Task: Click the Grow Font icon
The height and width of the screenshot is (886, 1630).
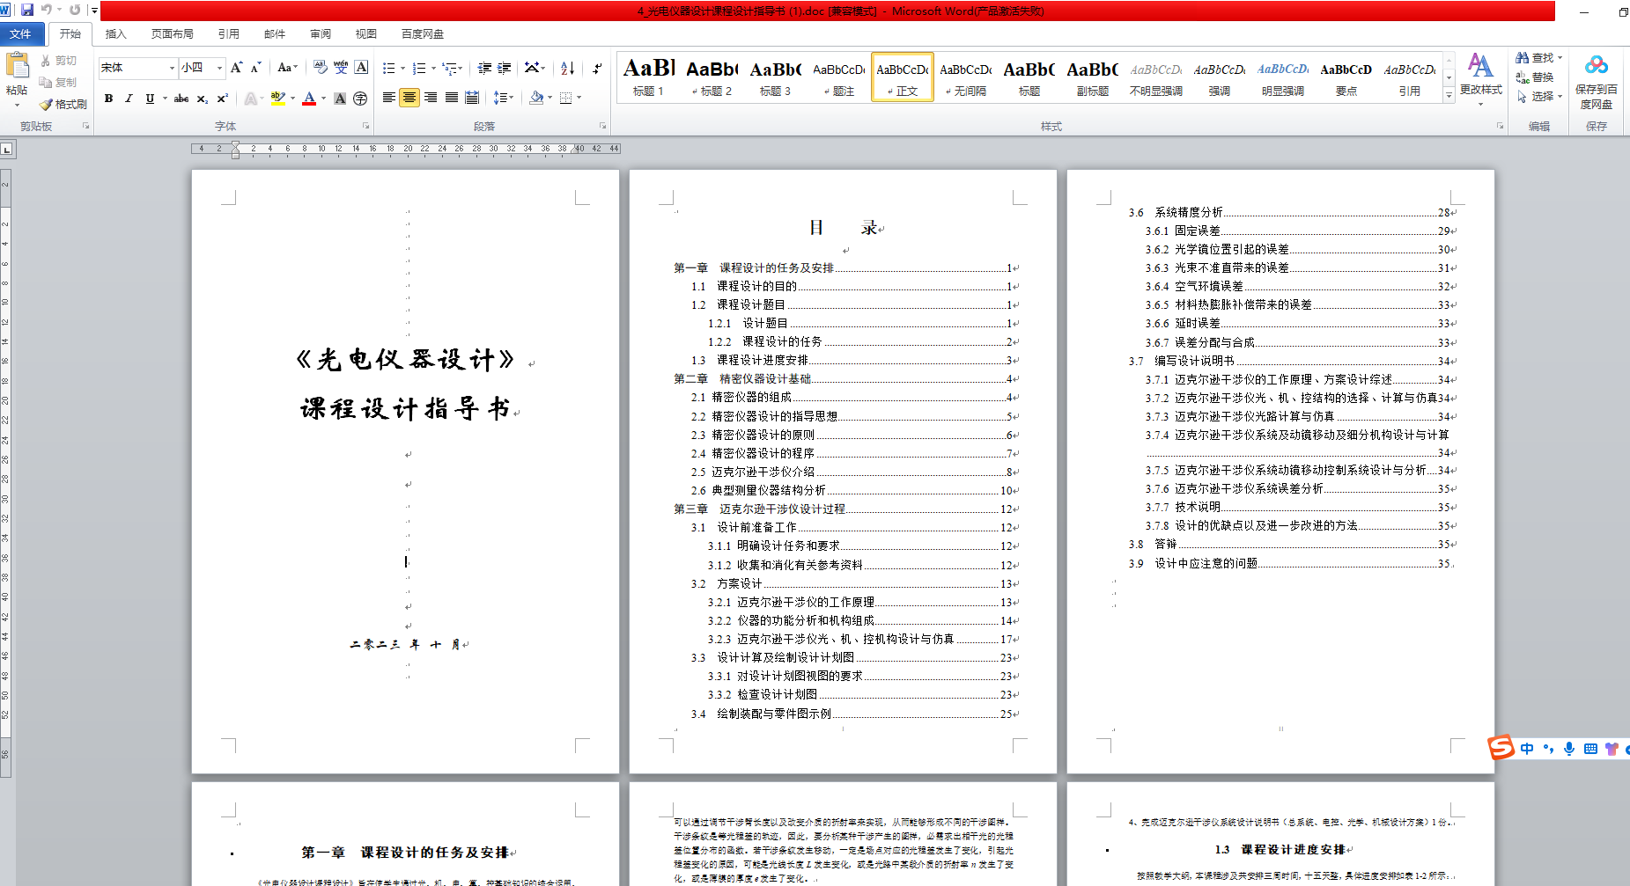Action: coord(236,68)
